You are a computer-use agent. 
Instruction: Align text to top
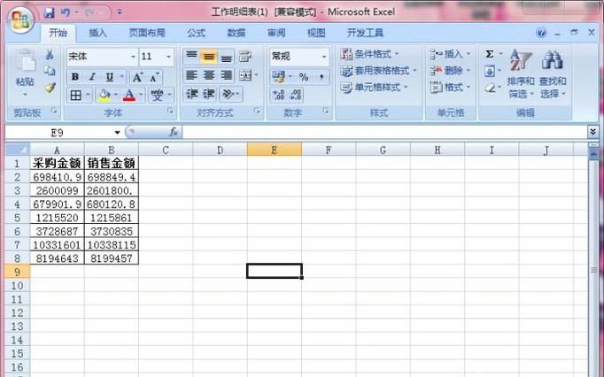coord(191,57)
